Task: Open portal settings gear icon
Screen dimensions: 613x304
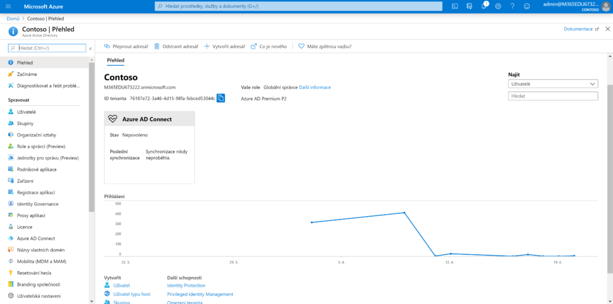Action: click(498, 6)
